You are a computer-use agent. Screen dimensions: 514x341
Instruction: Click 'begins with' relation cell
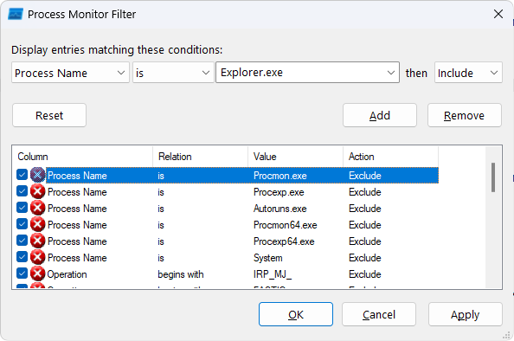181,274
